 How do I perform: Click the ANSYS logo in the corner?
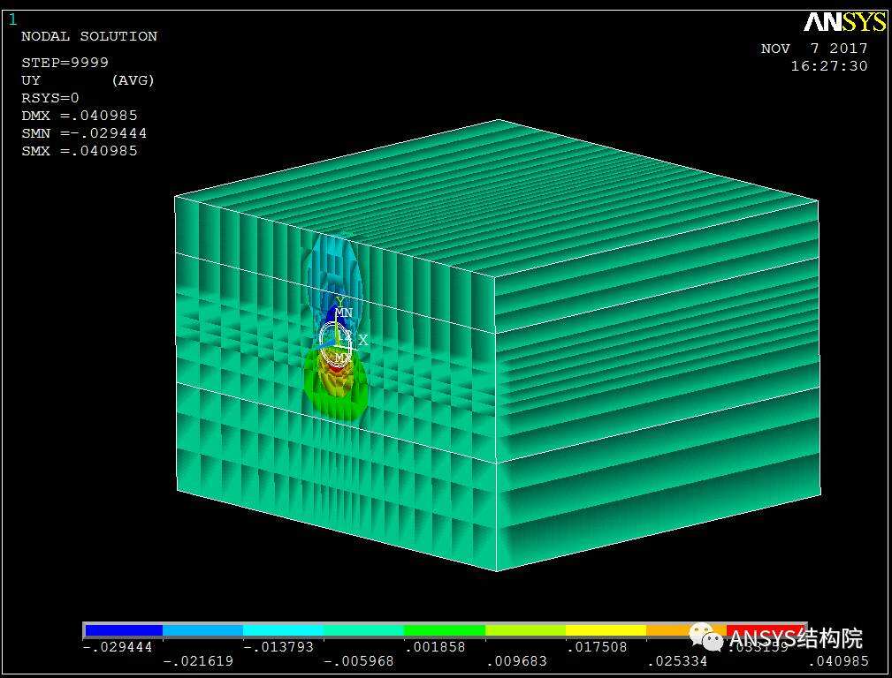point(844,22)
